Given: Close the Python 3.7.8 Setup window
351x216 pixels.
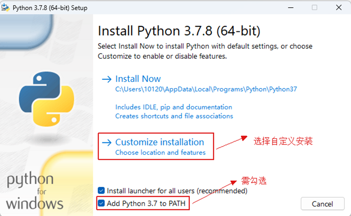Looking at the screenshot, I should tap(338, 8).
